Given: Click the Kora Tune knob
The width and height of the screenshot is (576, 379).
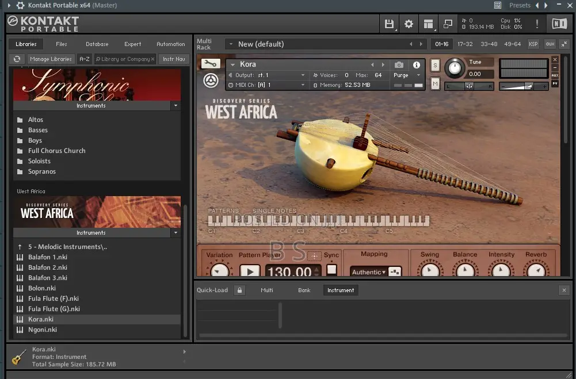Looking at the screenshot, I should pyautogui.click(x=455, y=68).
